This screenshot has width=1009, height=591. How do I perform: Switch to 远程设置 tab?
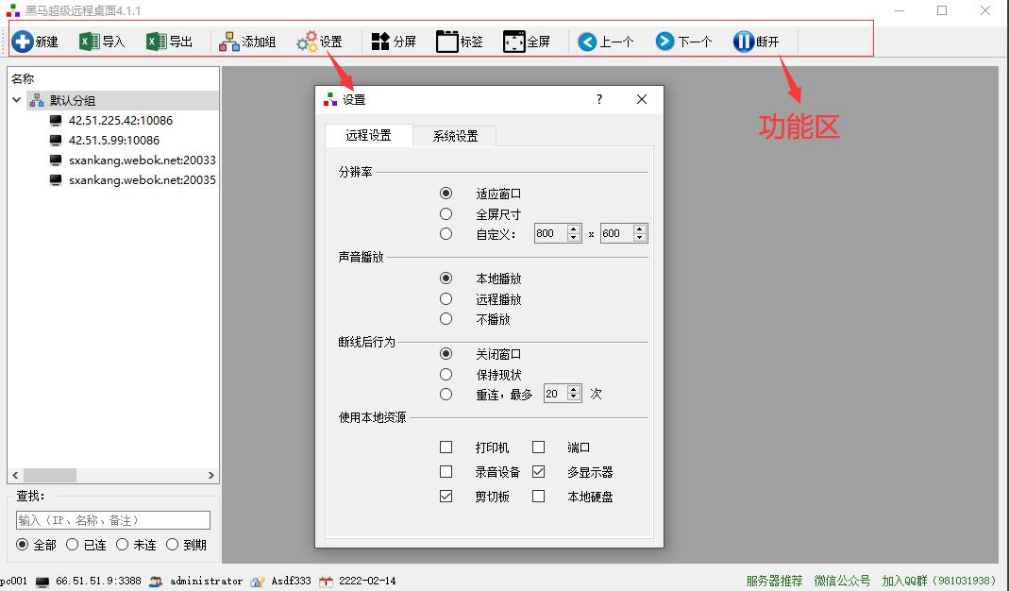tap(369, 135)
